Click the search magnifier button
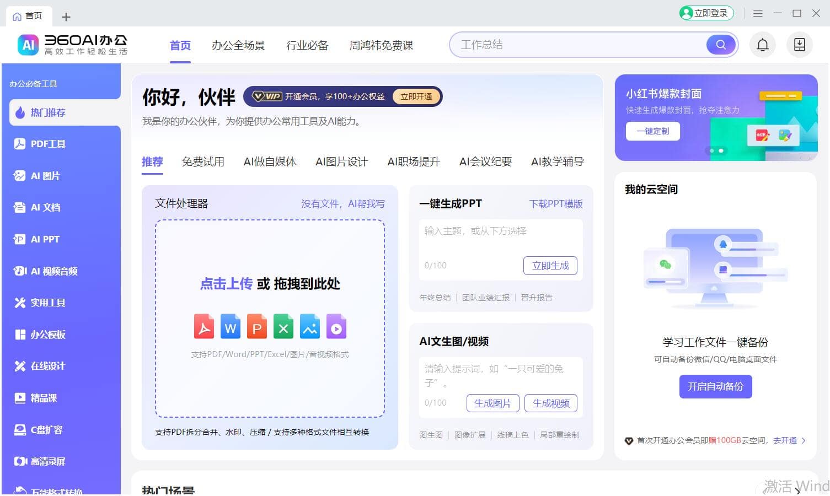 coord(721,45)
